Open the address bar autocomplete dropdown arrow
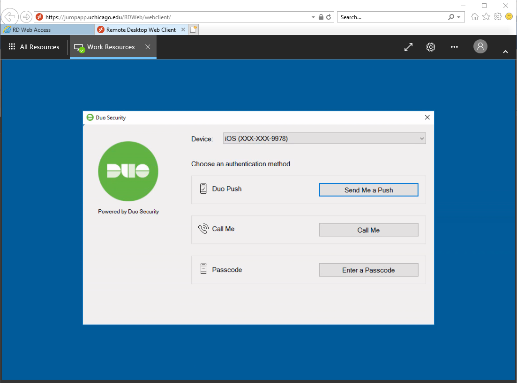517x383 pixels. click(x=313, y=16)
